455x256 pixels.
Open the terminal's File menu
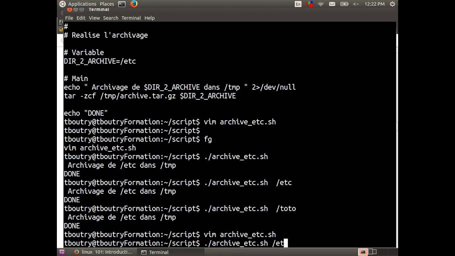pyautogui.click(x=69, y=18)
